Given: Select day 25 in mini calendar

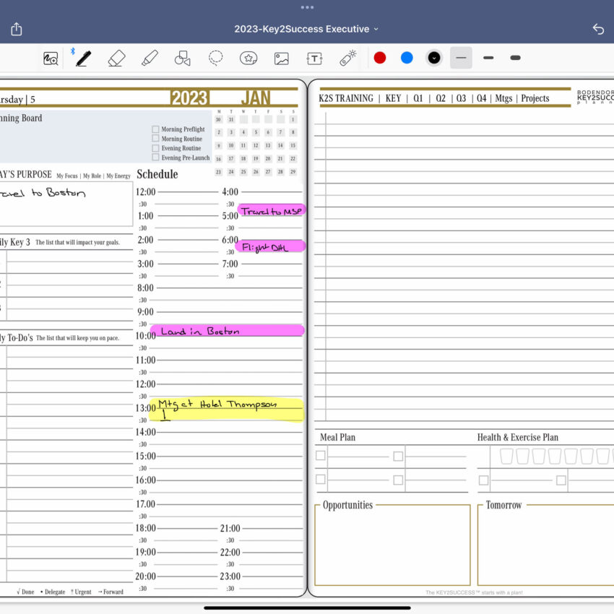Looking at the screenshot, I should tap(243, 172).
